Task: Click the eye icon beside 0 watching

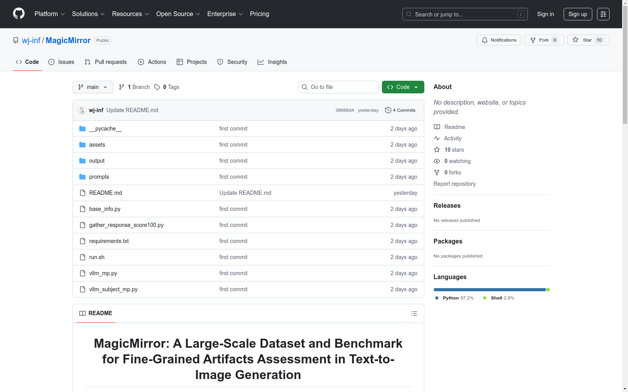Action: (x=437, y=161)
